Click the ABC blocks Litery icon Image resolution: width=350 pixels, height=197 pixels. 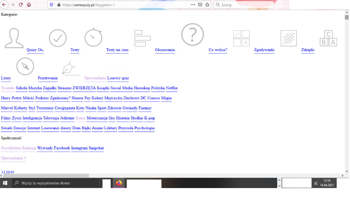click(328, 38)
